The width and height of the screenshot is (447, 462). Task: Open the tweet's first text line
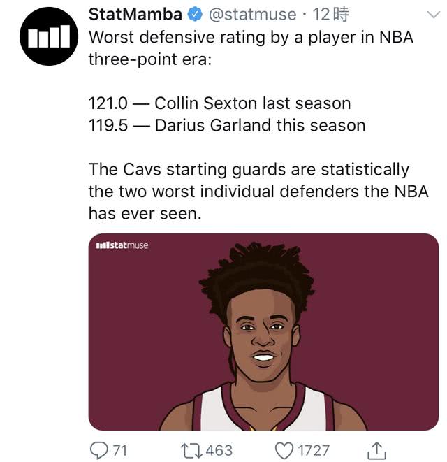pos(251,38)
